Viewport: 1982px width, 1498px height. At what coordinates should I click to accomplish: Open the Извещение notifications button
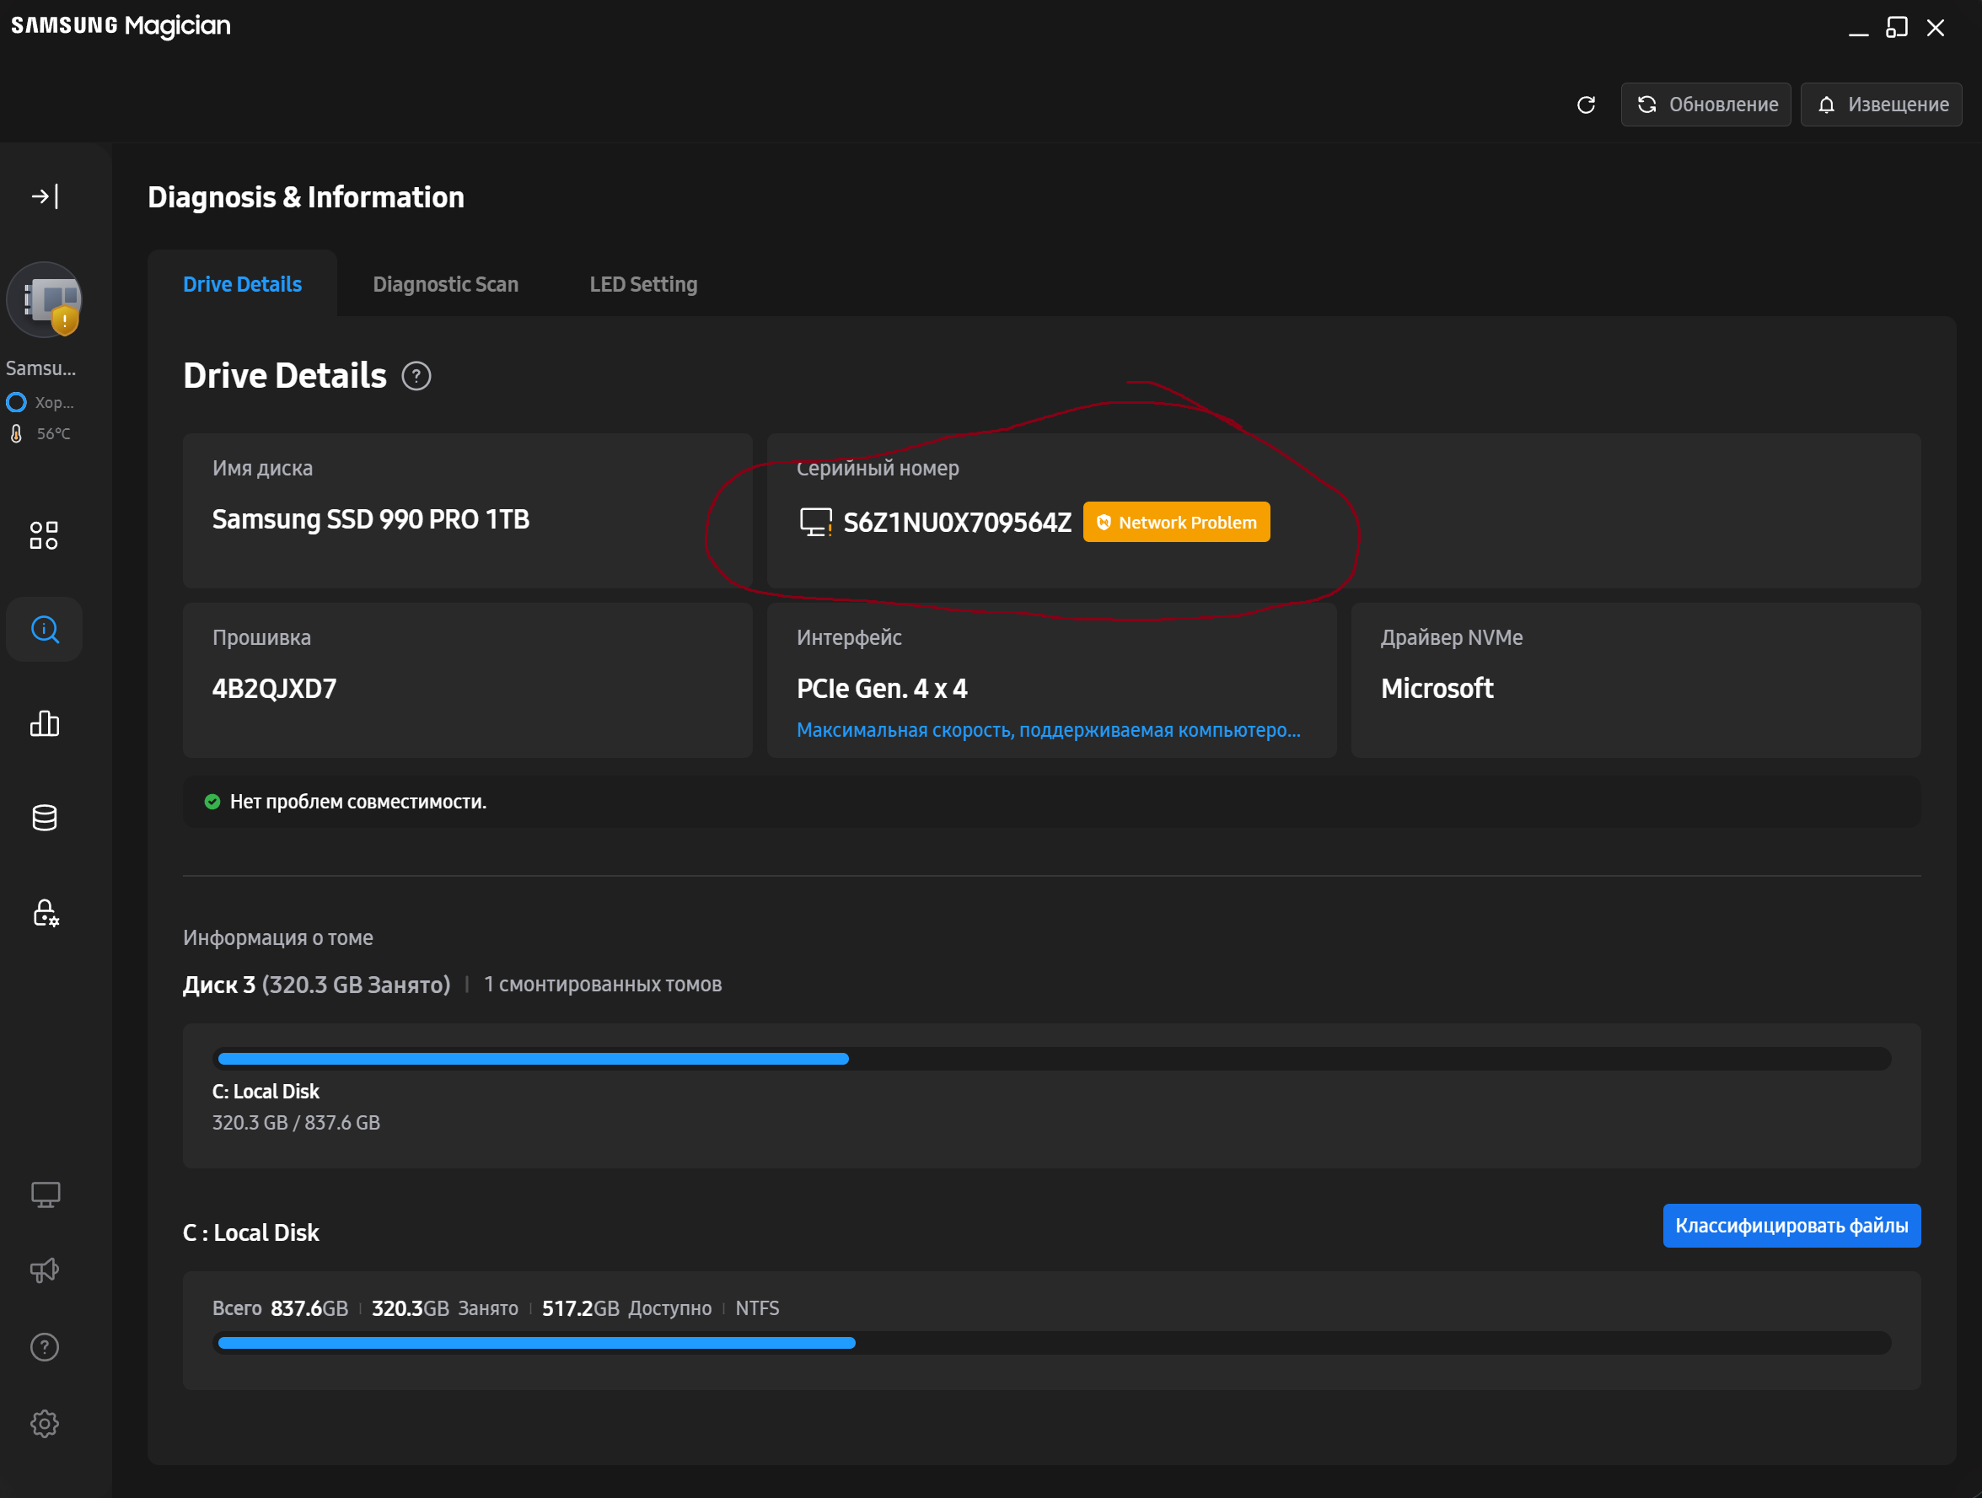(1881, 105)
